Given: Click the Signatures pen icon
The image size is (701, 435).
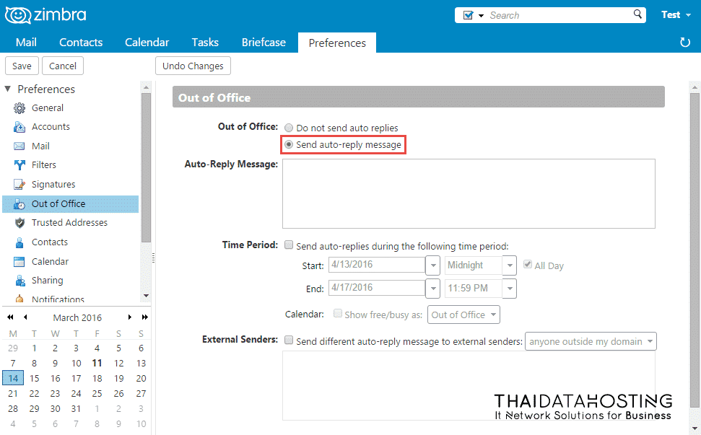Looking at the screenshot, I should click(19, 185).
